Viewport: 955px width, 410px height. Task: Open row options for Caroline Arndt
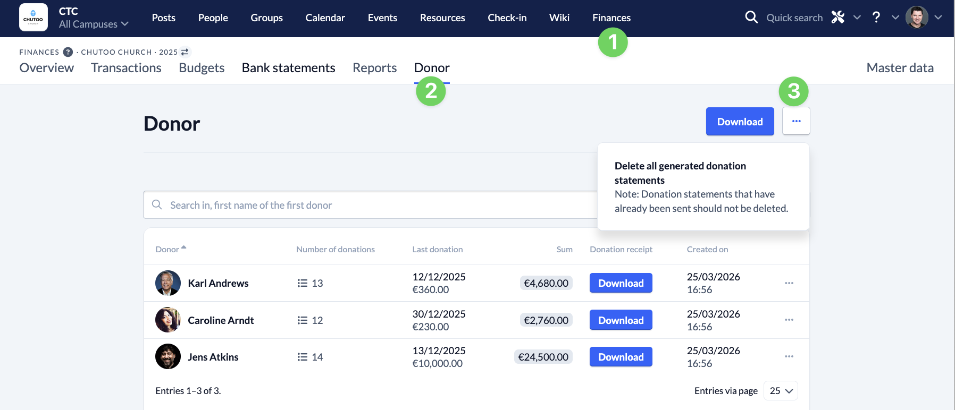[x=789, y=320]
